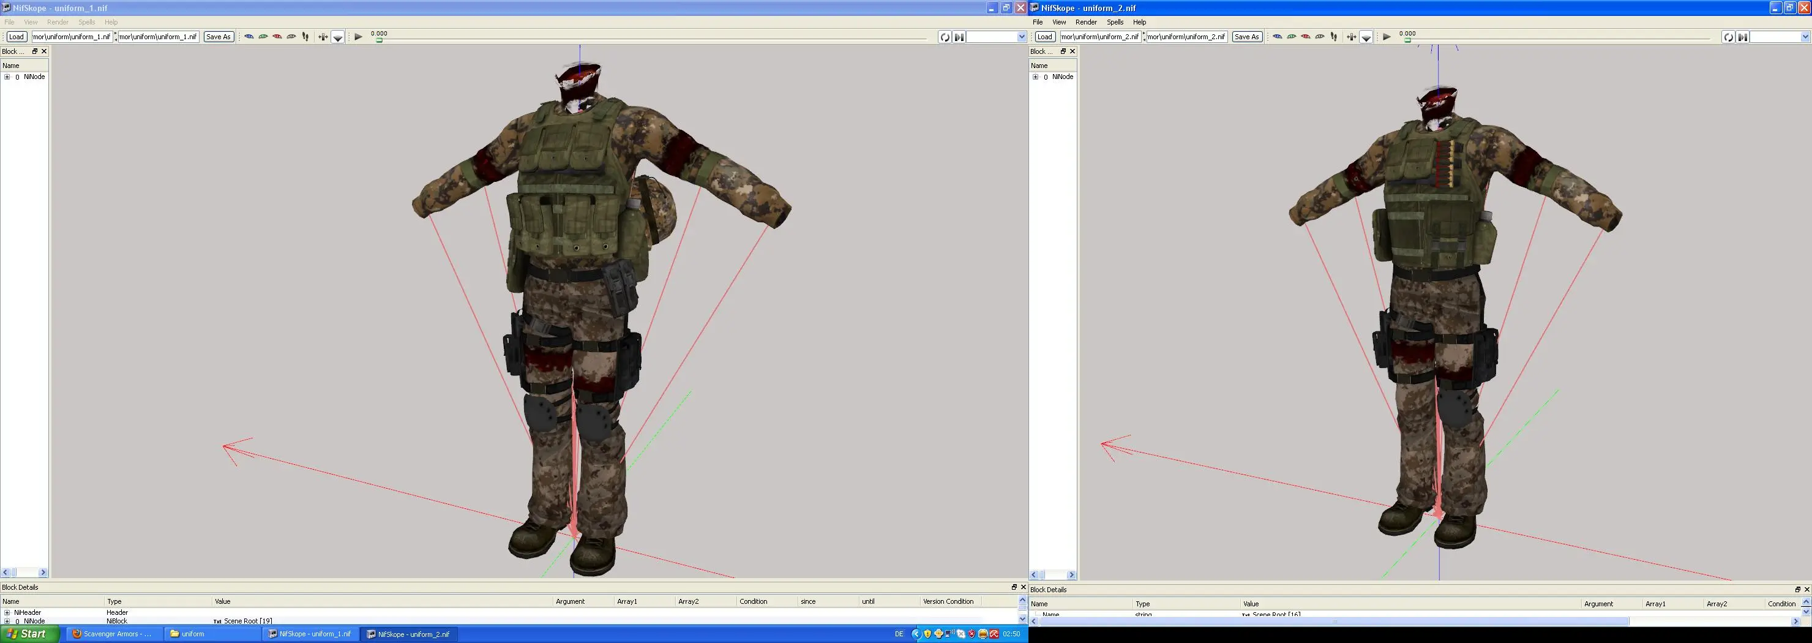Close the Block List panel in uniform_2
Image resolution: width=1812 pixels, height=643 pixels.
pos(1072,51)
